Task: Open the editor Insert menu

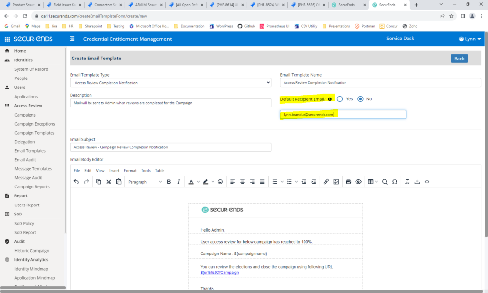Action: click(114, 171)
